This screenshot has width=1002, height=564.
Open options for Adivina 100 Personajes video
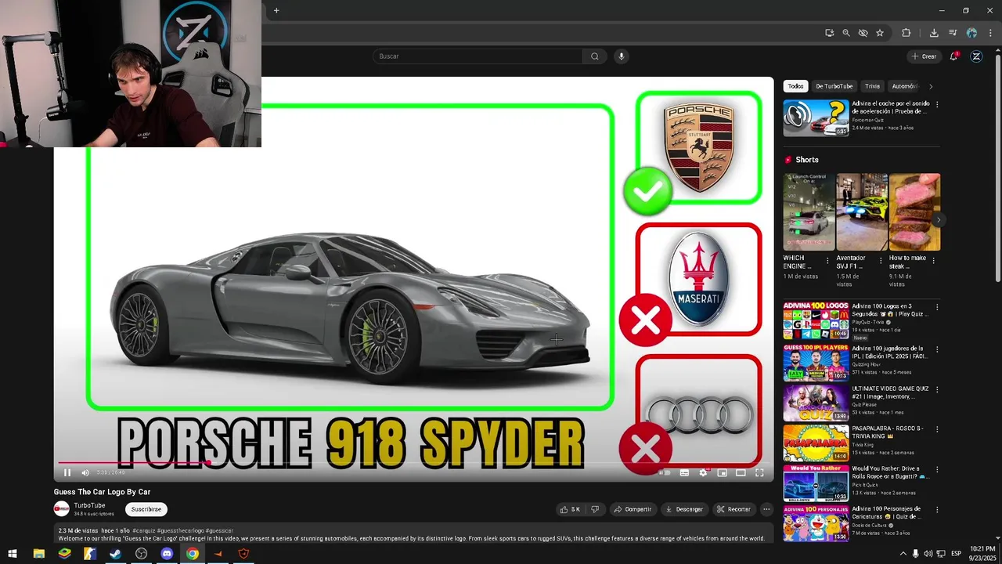coord(937,510)
